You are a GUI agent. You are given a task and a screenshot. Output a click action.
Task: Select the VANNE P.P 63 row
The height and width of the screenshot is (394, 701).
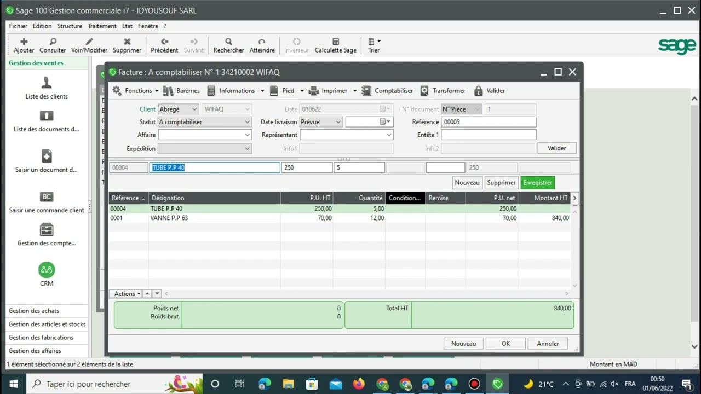click(x=340, y=218)
